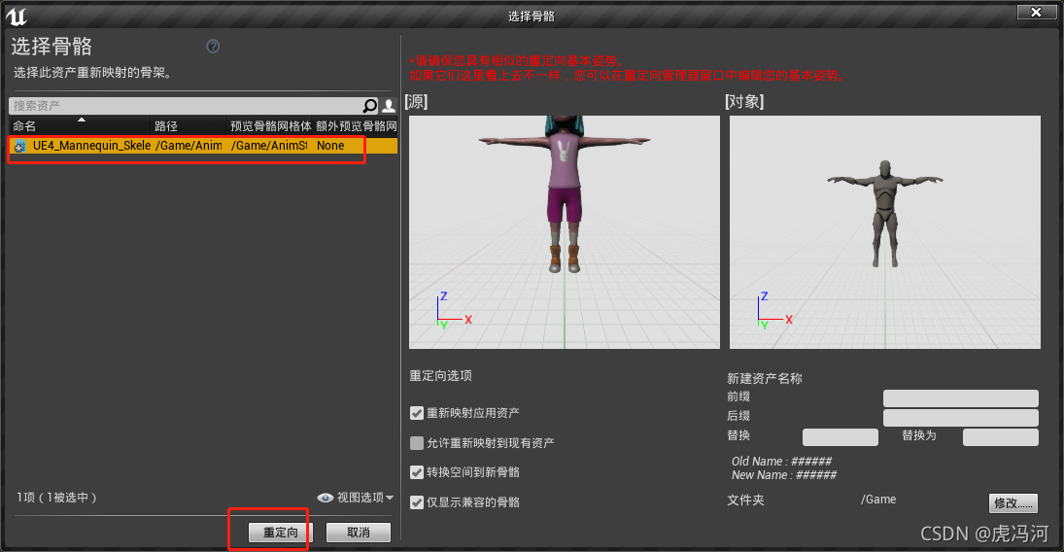Click the source character preview viewport
Image resolution: width=1064 pixels, height=552 pixels.
tap(565, 232)
